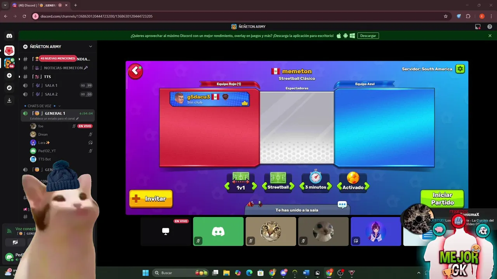This screenshot has width=497, height=279.
Task: Click the browser address bar URL
Action: click(96, 16)
